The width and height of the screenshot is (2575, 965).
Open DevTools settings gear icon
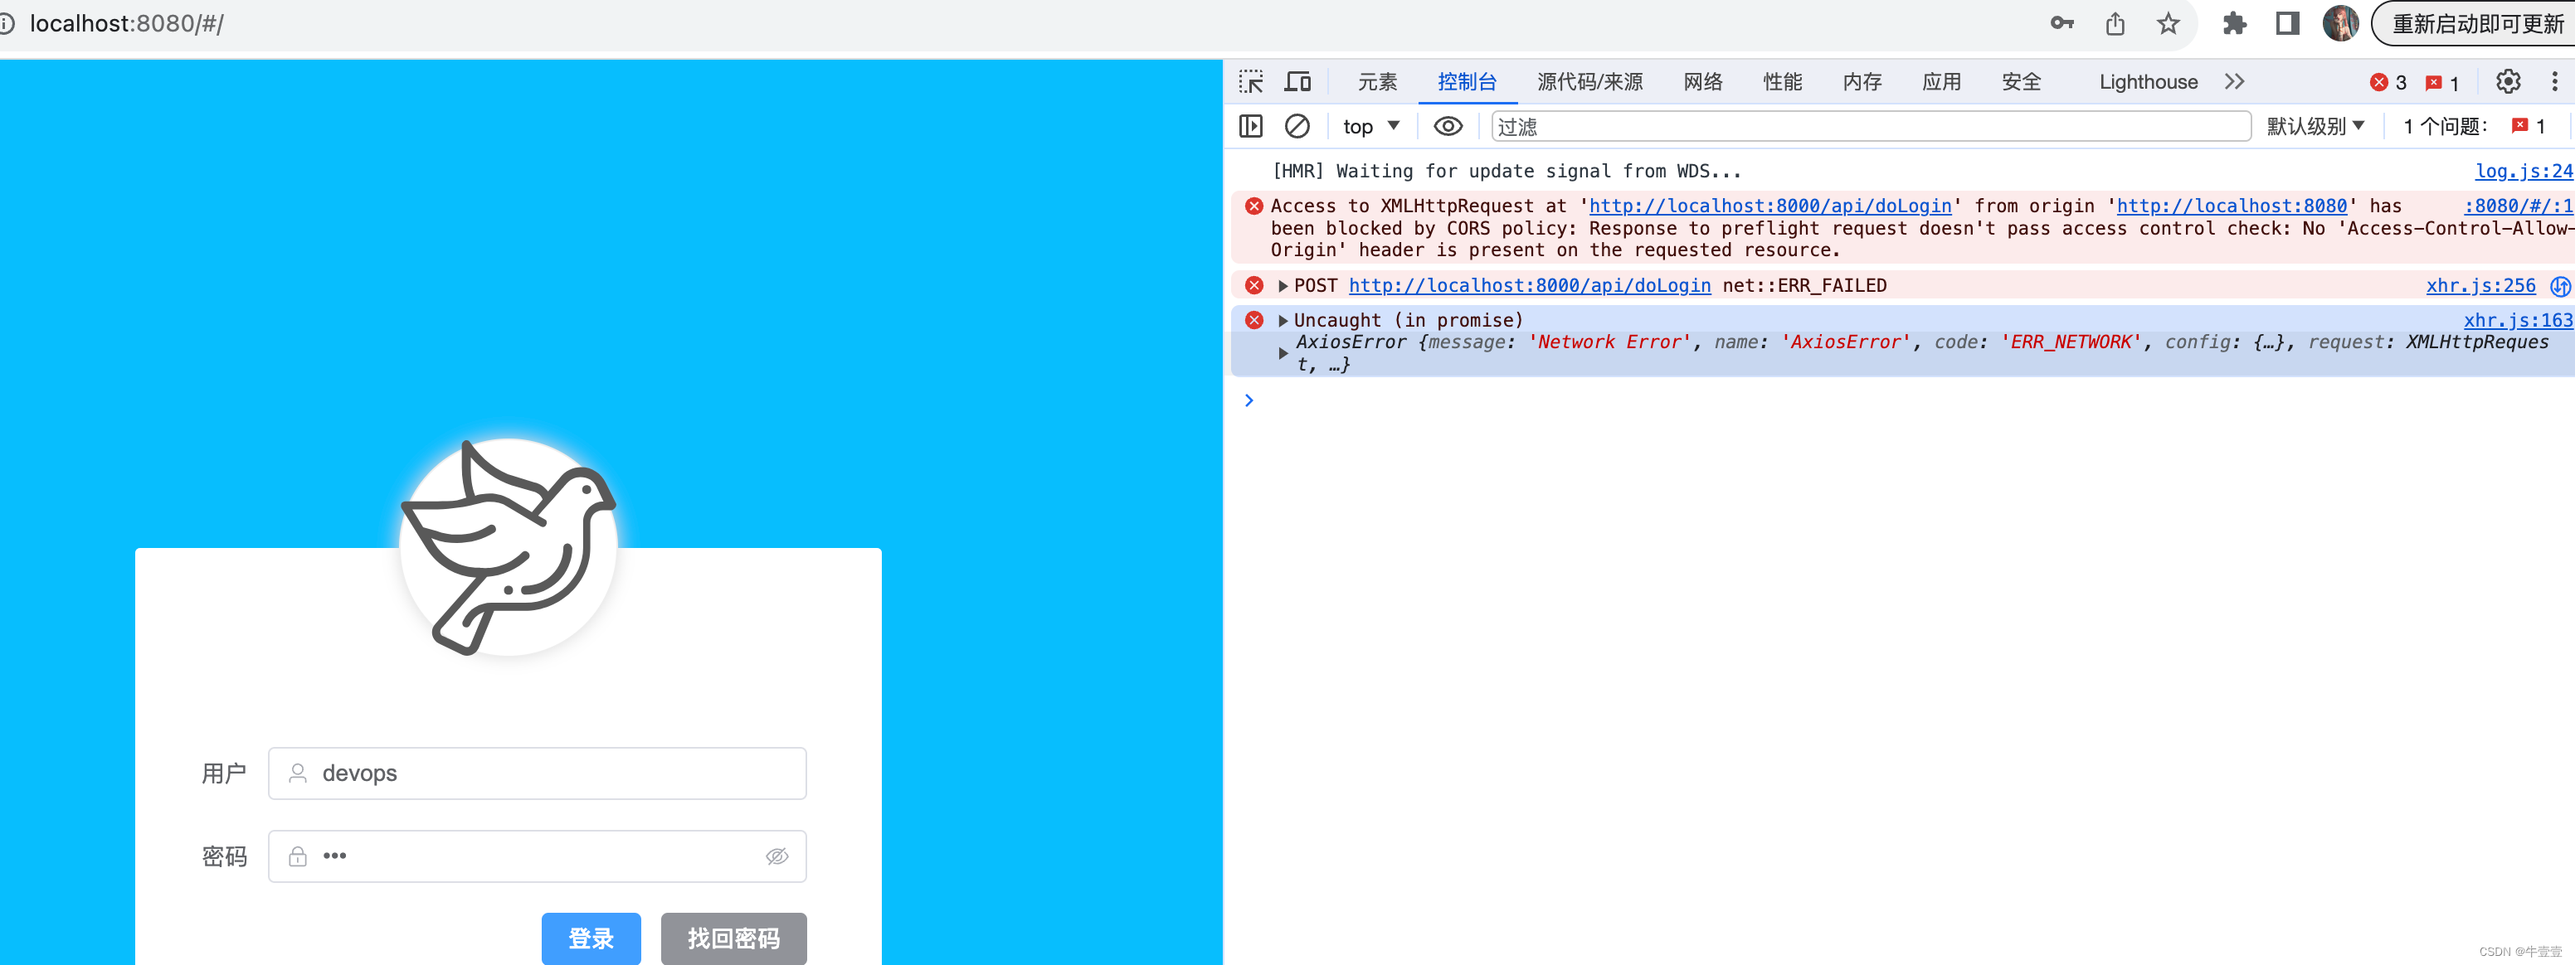2507,82
